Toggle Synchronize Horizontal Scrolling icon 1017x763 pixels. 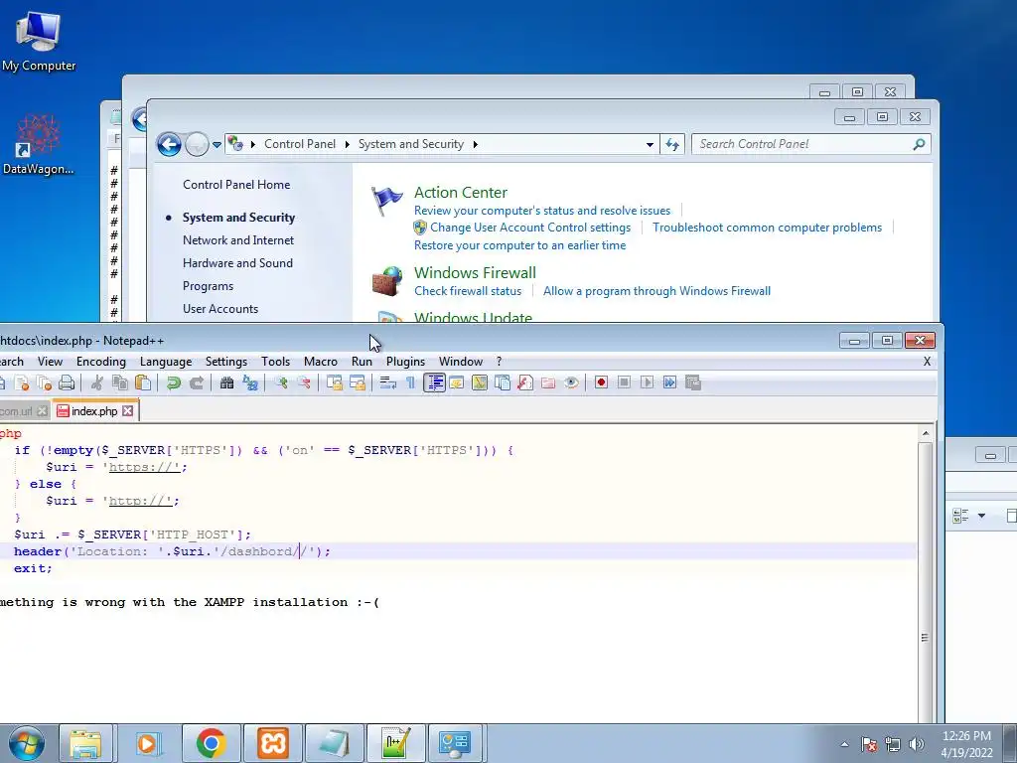(358, 382)
